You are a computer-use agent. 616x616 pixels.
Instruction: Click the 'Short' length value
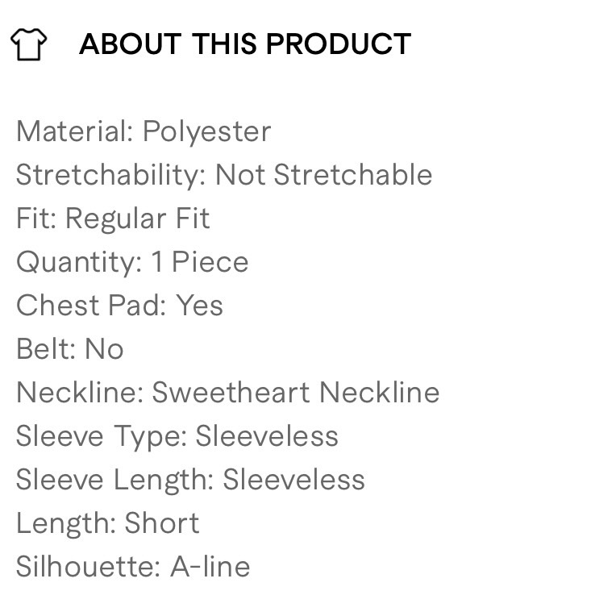162,523
